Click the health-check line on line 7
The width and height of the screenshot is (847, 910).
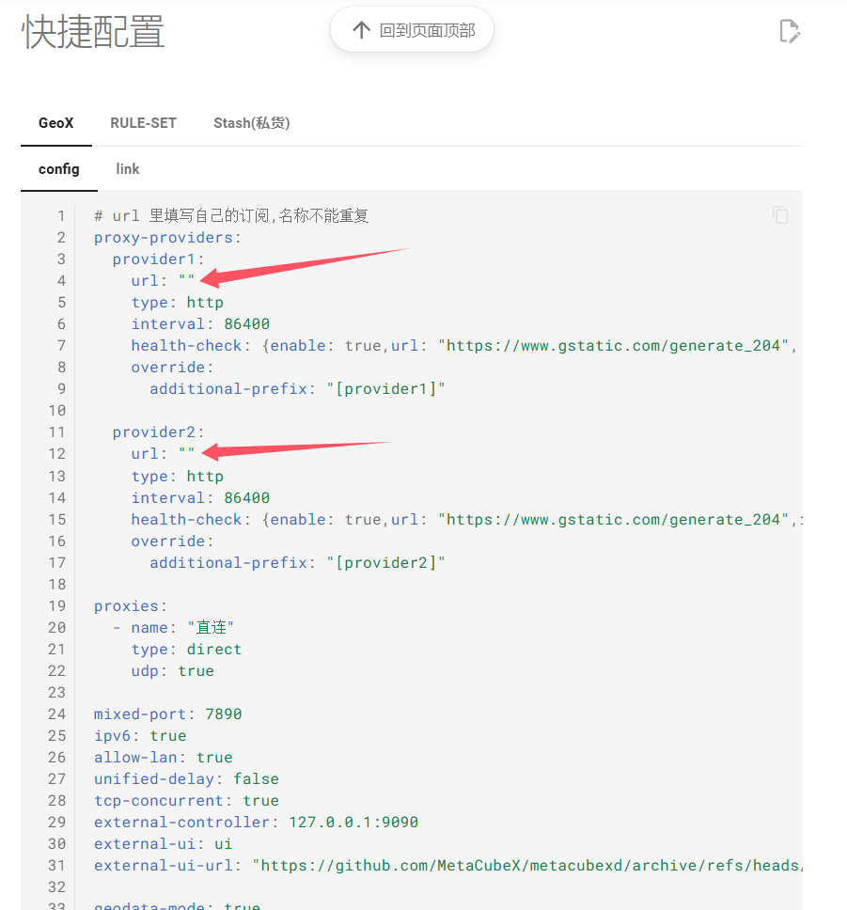click(463, 345)
